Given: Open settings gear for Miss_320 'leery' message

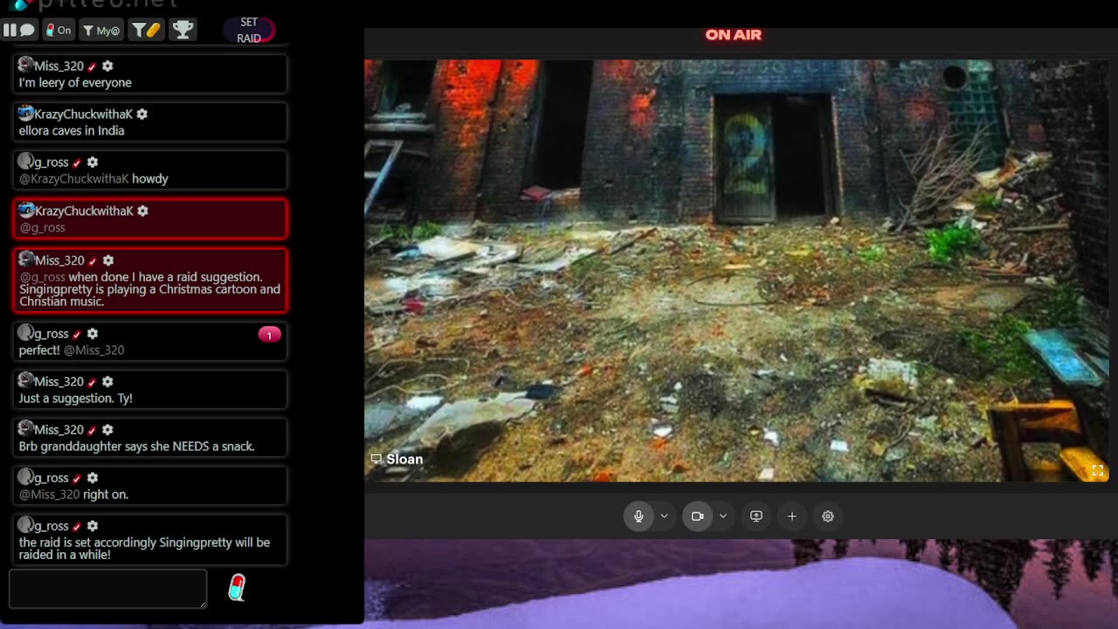Looking at the screenshot, I should pos(107,66).
